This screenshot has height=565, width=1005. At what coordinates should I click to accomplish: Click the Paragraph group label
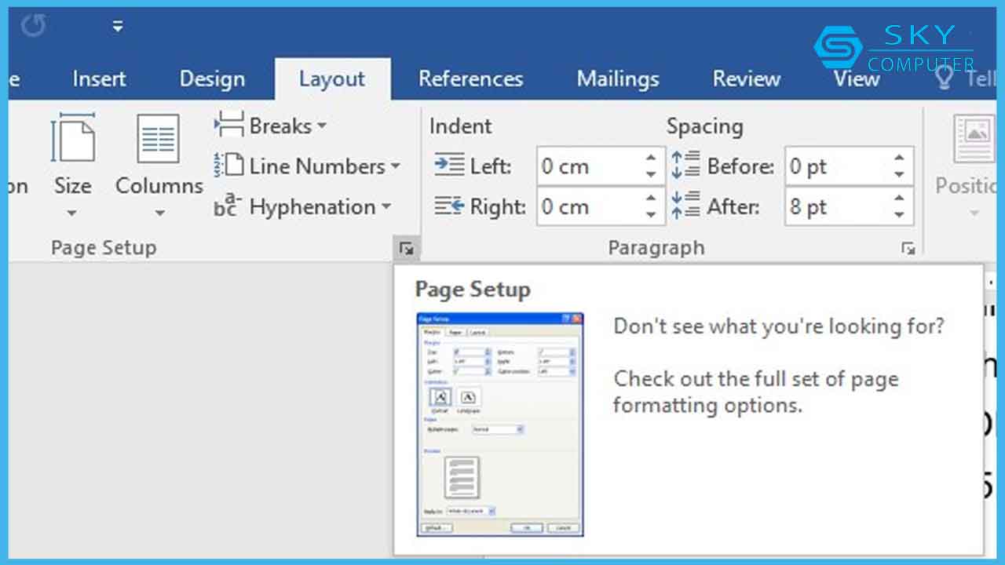click(x=656, y=248)
